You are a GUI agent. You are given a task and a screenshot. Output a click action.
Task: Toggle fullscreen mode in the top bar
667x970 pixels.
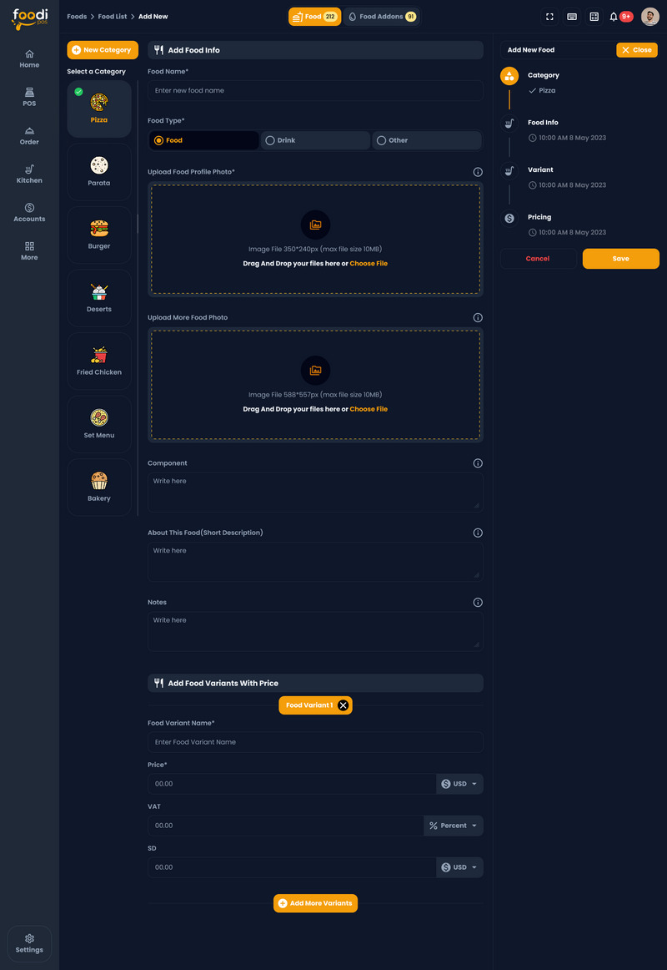[x=549, y=16]
